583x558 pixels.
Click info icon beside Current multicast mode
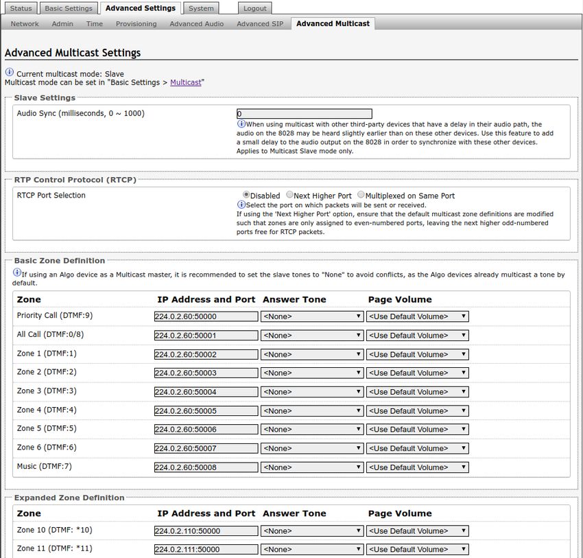coord(10,72)
